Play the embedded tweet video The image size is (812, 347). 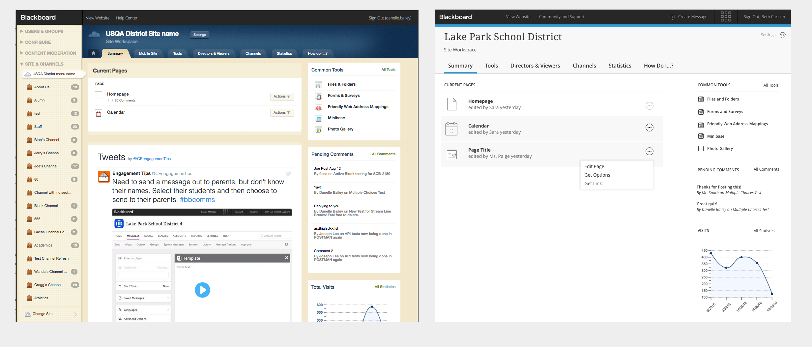202,290
